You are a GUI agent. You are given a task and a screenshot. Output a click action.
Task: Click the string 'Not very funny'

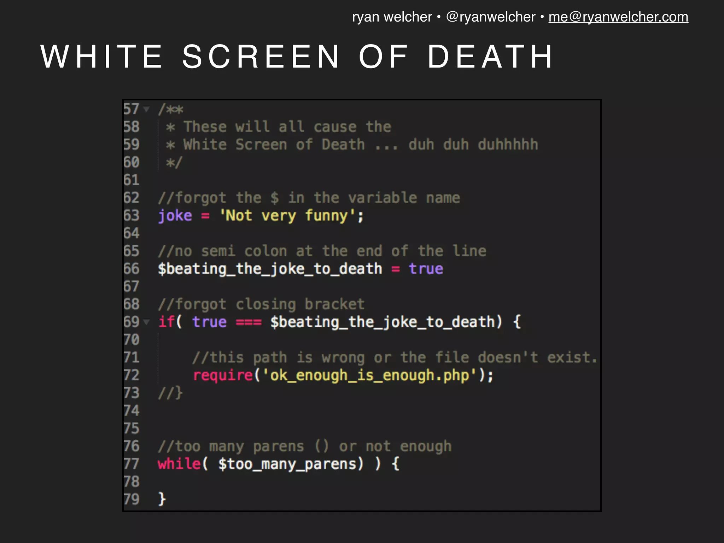click(287, 216)
